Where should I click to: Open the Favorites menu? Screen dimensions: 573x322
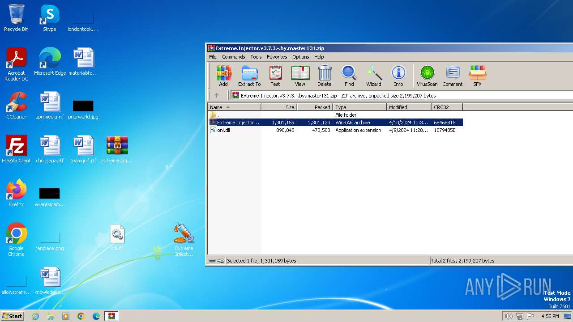coord(277,57)
